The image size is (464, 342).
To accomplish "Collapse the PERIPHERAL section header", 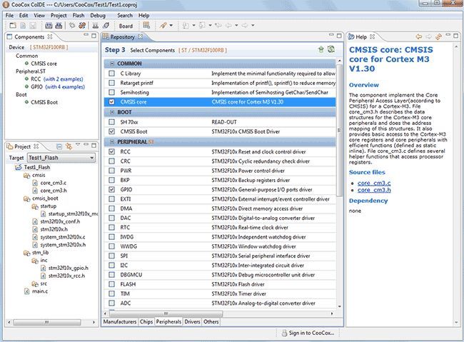I will click(112, 142).
